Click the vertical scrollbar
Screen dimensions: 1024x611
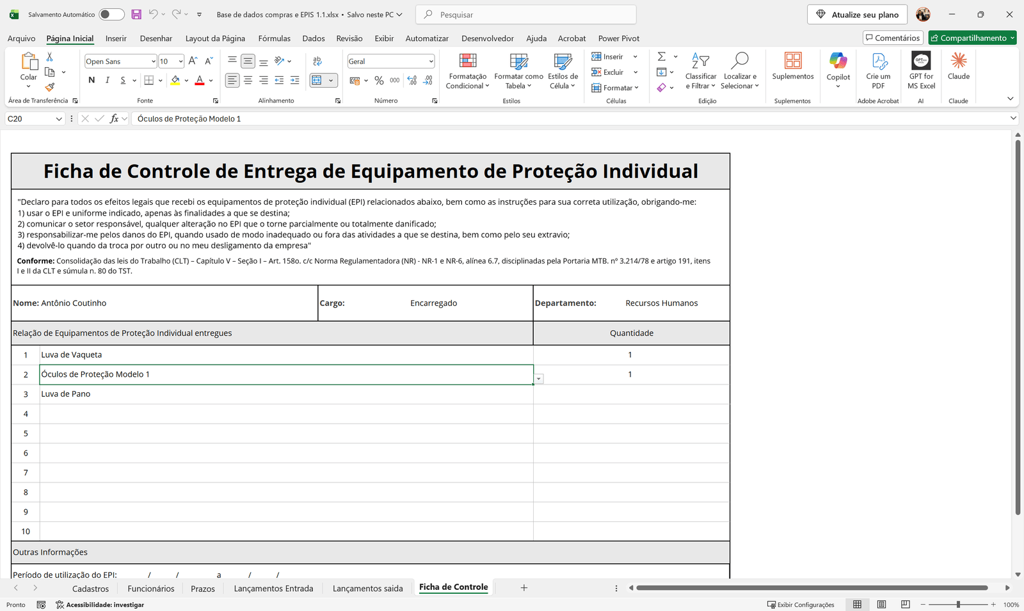pos(1018,326)
